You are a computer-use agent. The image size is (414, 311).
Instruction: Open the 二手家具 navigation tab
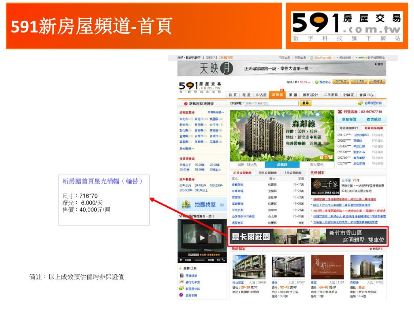(331, 95)
